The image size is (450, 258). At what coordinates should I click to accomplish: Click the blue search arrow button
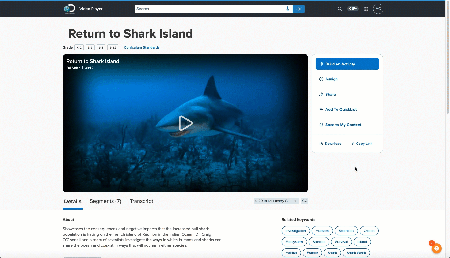(x=299, y=9)
